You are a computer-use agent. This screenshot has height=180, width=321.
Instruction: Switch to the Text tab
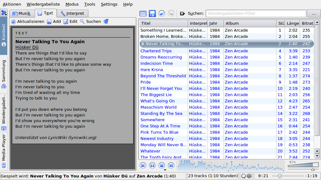point(45,13)
